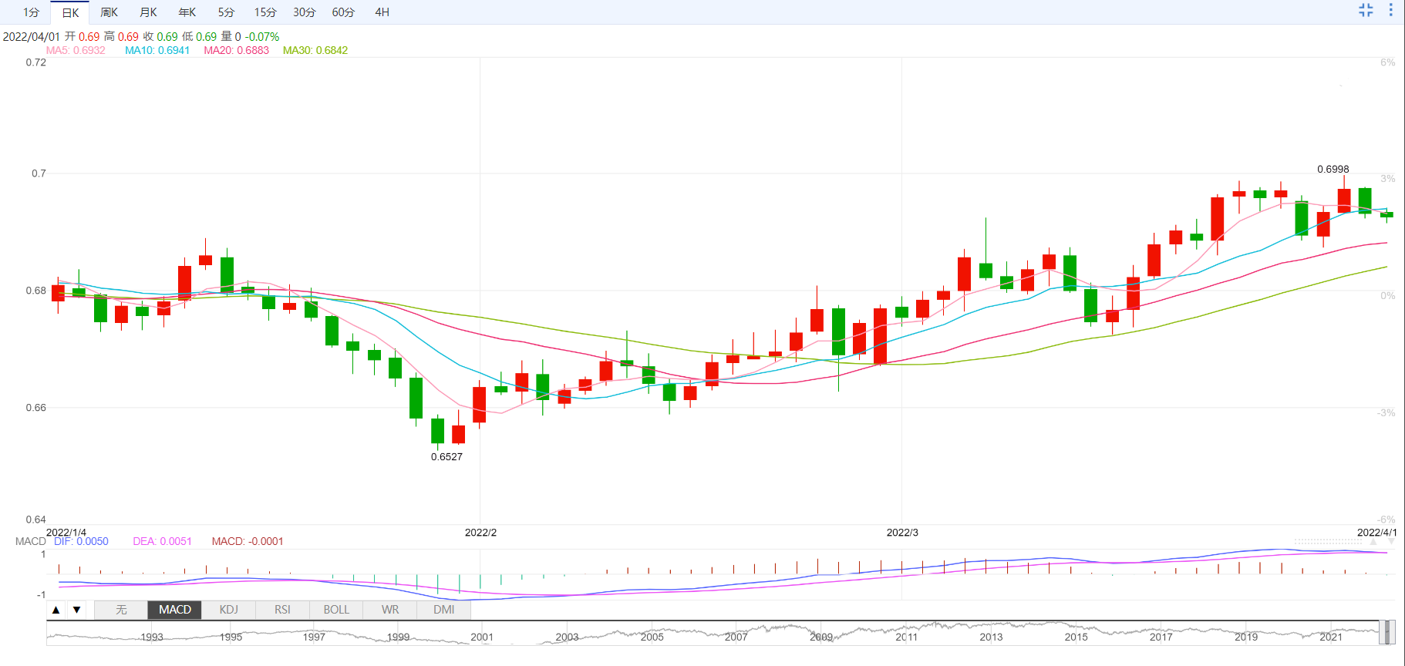Click the 2022/2 date axis label
This screenshot has width=1405, height=666.
pyautogui.click(x=480, y=532)
